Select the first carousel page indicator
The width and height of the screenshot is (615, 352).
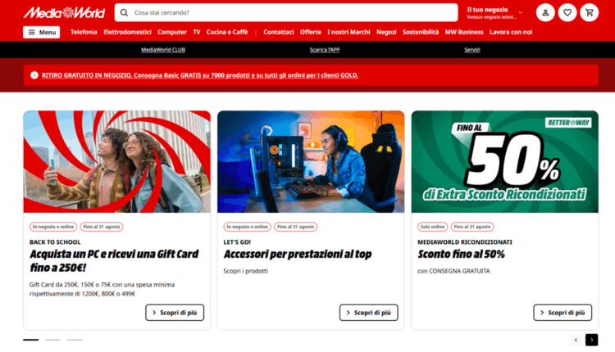(31, 340)
